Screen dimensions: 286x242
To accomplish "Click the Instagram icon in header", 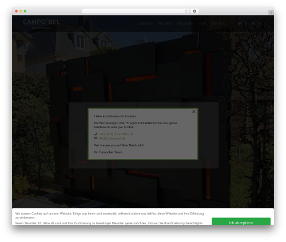I will 260,23.
